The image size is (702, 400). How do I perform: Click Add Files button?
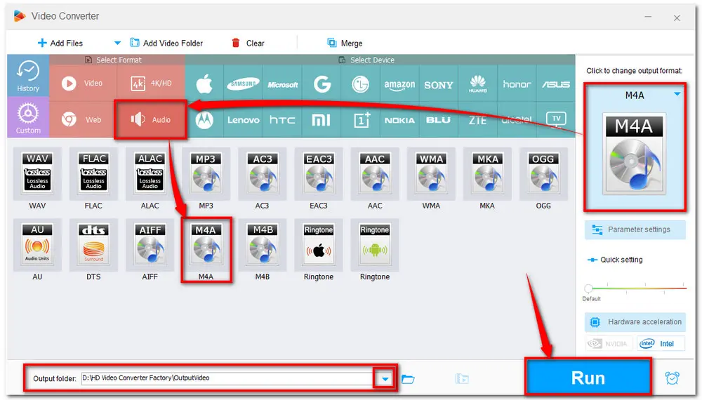[x=60, y=43]
